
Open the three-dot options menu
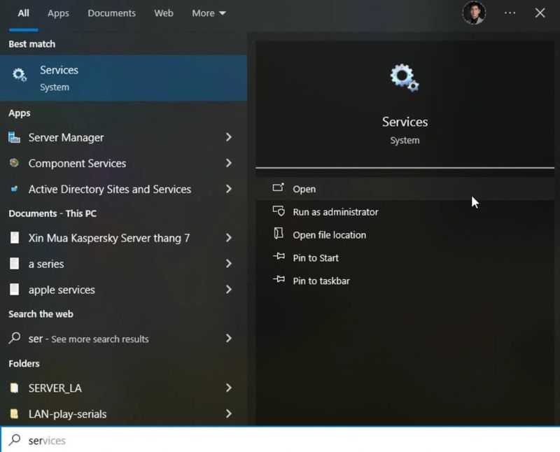coord(510,13)
